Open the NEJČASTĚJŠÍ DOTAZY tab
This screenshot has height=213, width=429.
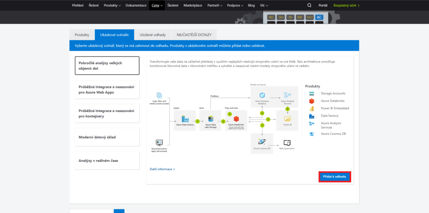[x=194, y=35]
